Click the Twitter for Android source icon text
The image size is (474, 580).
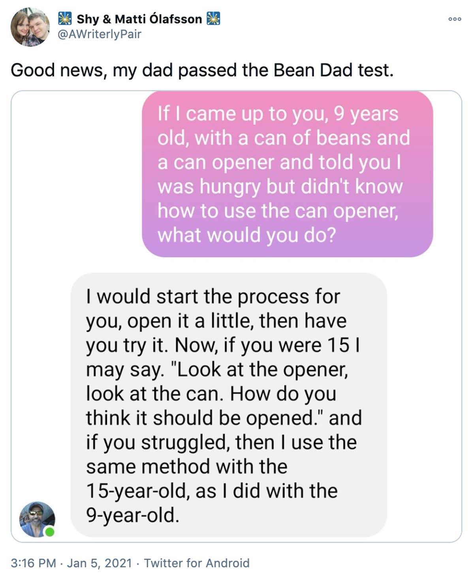tap(196, 564)
